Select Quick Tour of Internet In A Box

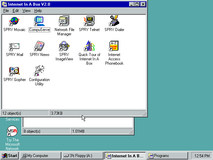pyautogui.click(x=89, y=46)
